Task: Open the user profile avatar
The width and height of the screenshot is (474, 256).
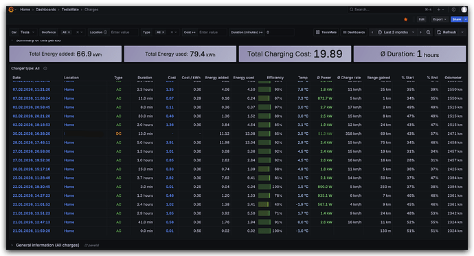Action: click(x=464, y=10)
